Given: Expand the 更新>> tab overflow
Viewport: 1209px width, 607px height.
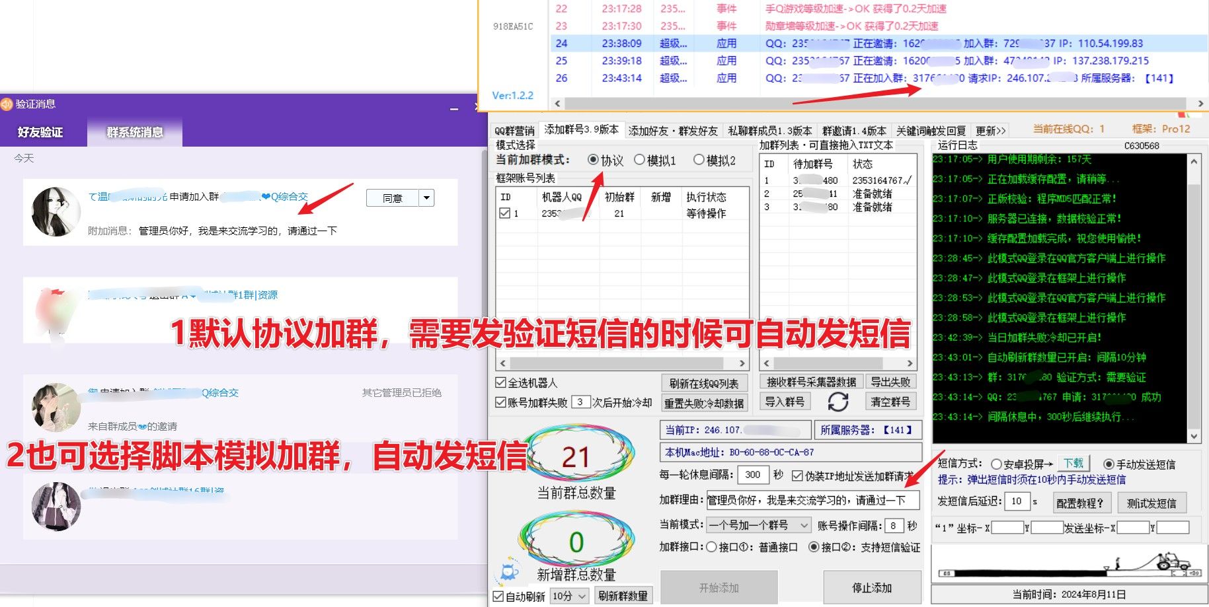Looking at the screenshot, I should (x=990, y=131).
